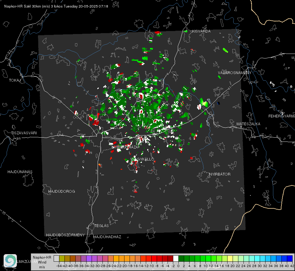295x271 pixels.
Task: Pick the dark green swatch right of 0
Action: coord(181,258)
